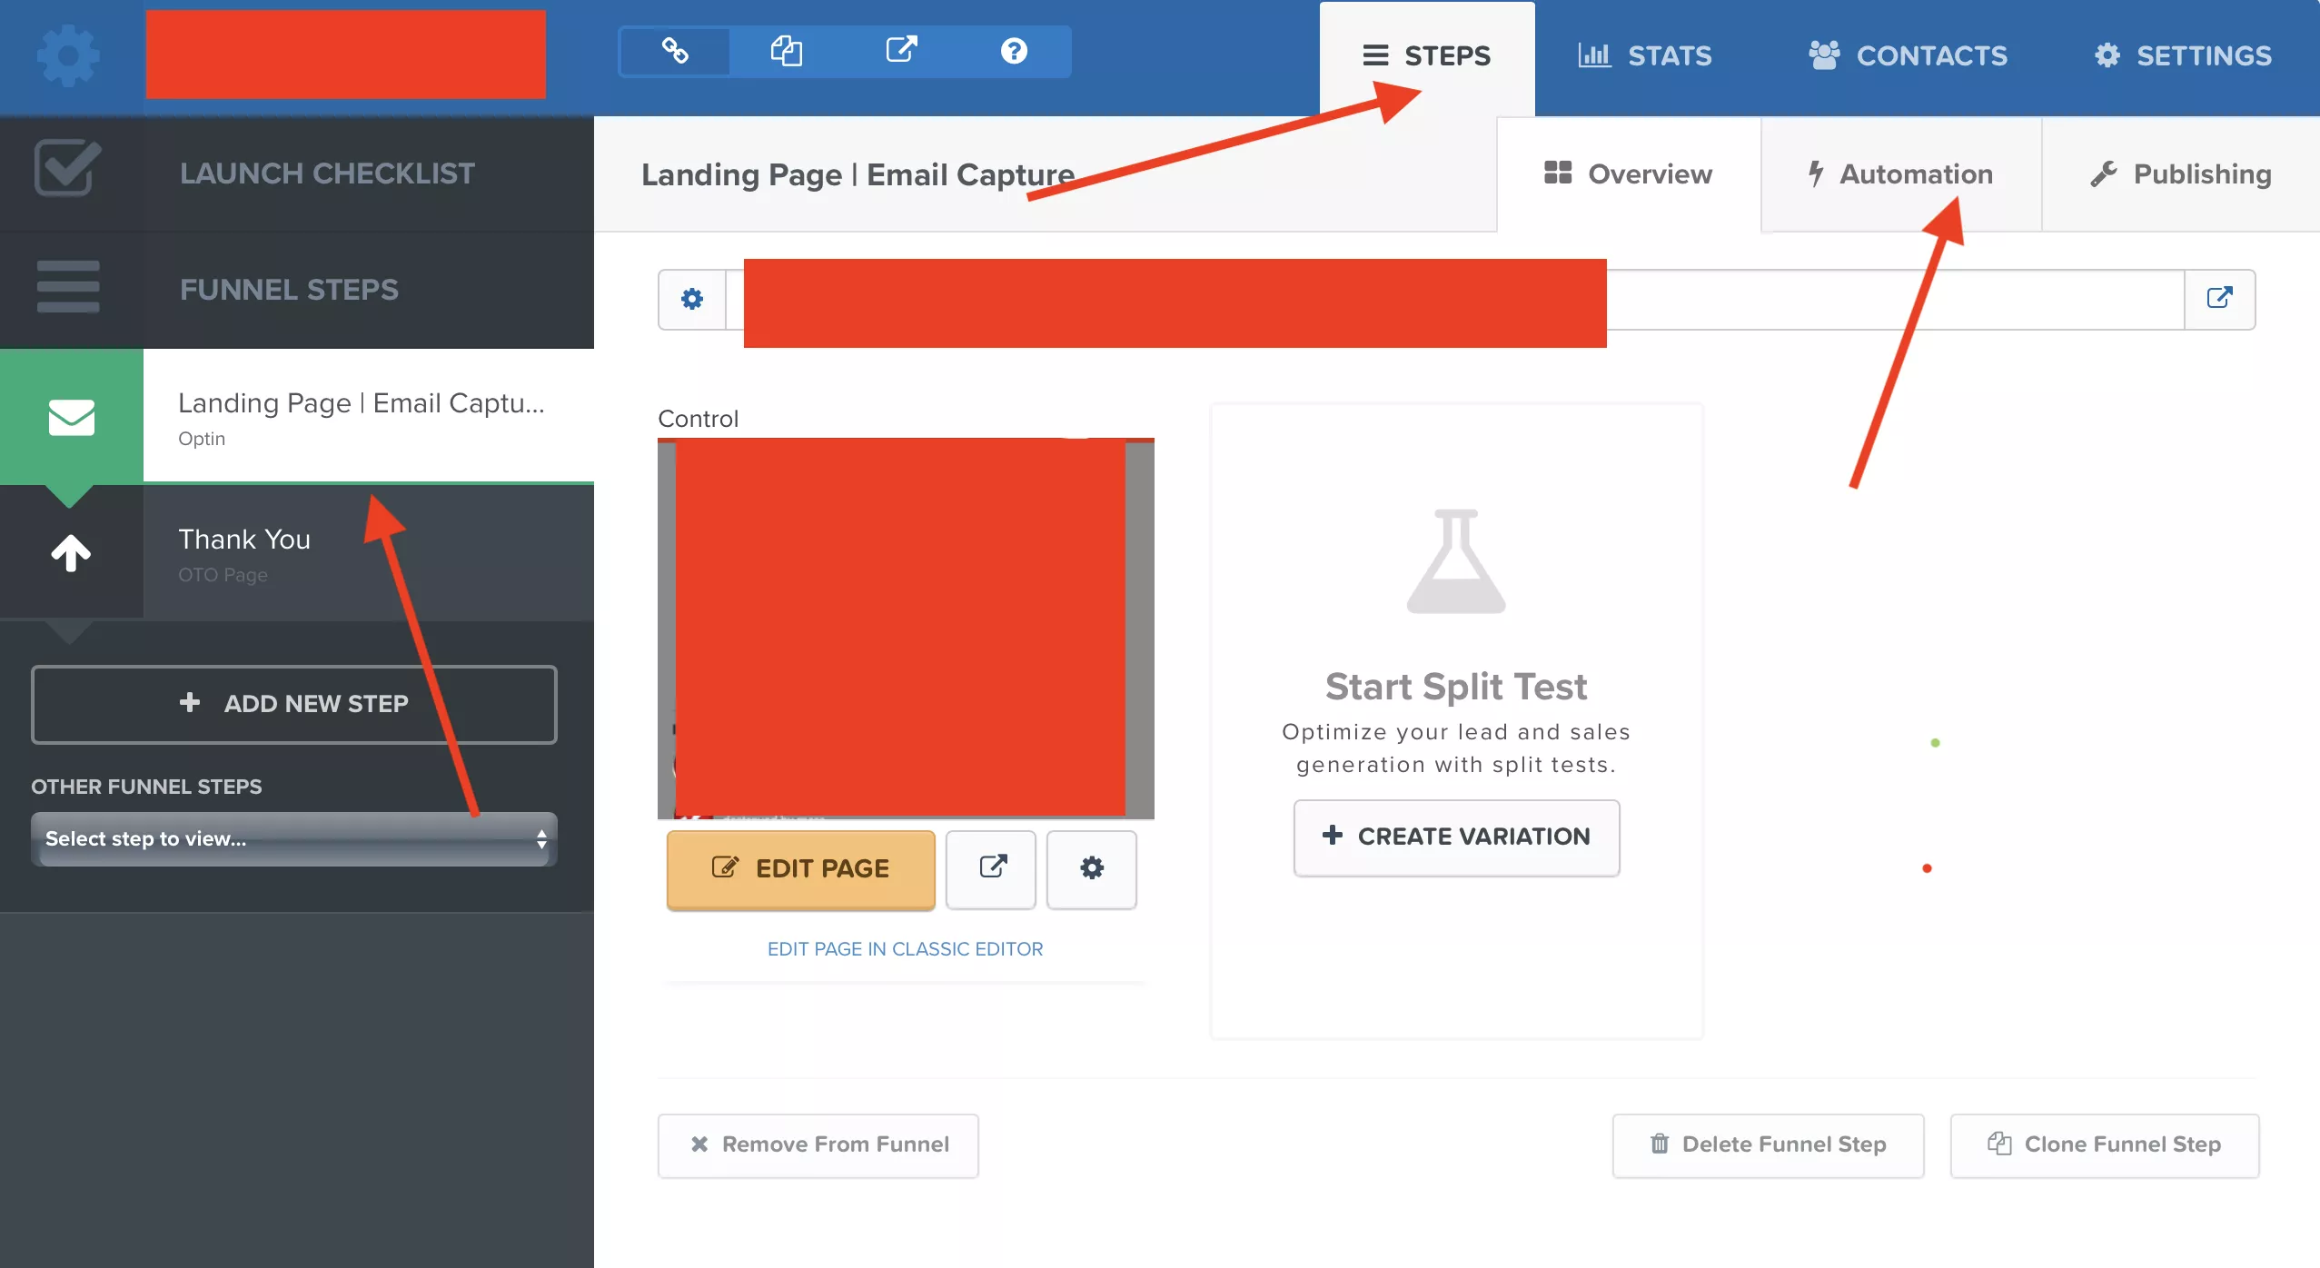Click the URL external link icon on the right

coord(2221,298)
